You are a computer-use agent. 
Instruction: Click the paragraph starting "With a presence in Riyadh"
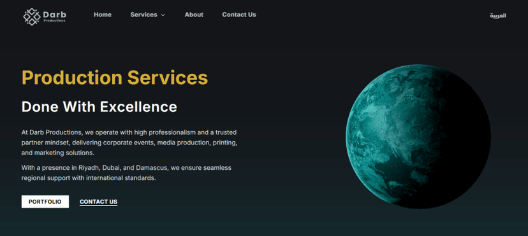tap(126, 173)
